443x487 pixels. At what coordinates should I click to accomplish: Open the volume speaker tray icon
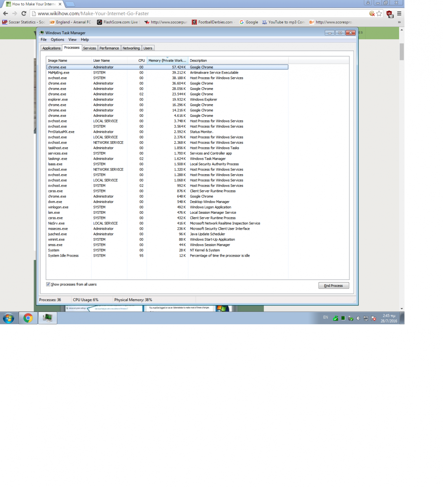coord(358,318)
